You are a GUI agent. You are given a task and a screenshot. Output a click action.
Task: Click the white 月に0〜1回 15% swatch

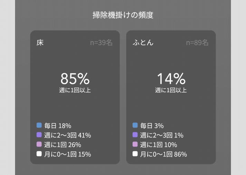[x=39, y=154]
